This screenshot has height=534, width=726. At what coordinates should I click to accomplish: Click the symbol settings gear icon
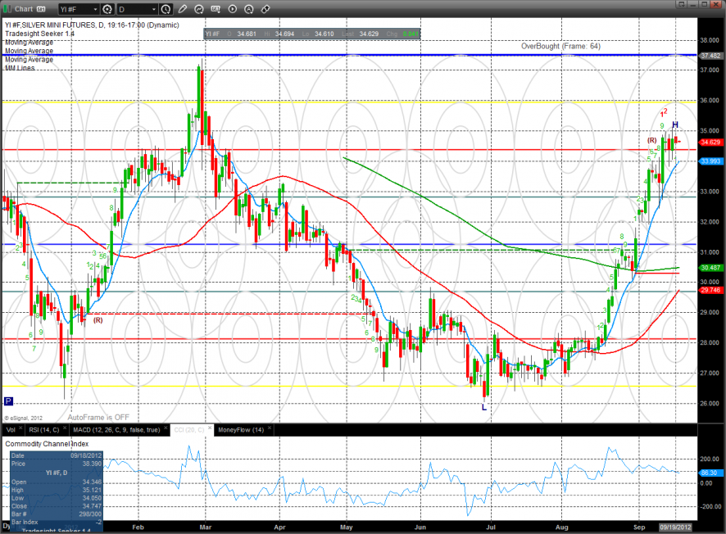point(107,9)
